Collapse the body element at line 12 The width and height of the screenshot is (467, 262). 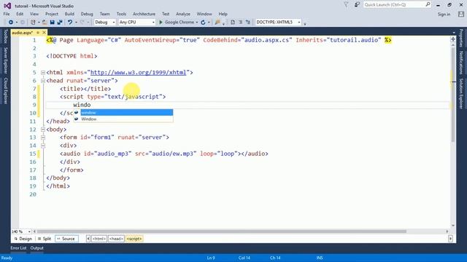tap(43, 130)
